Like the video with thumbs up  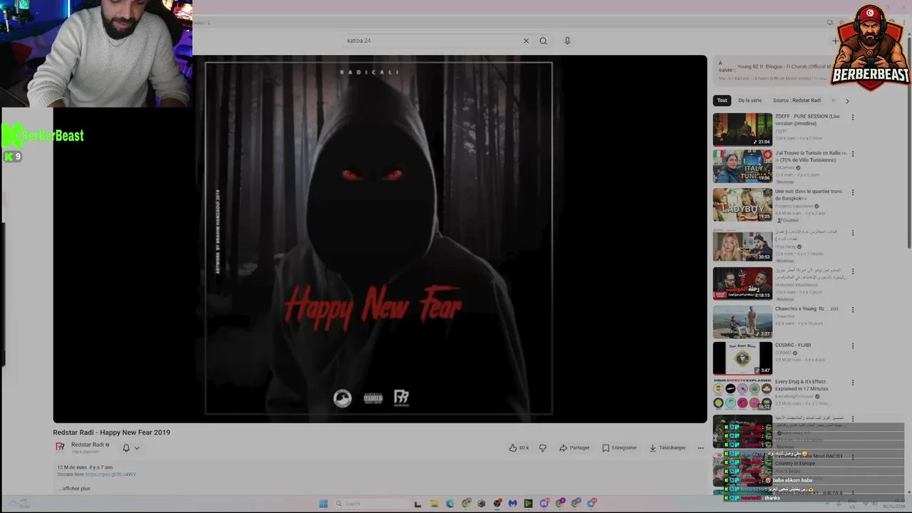519,447
